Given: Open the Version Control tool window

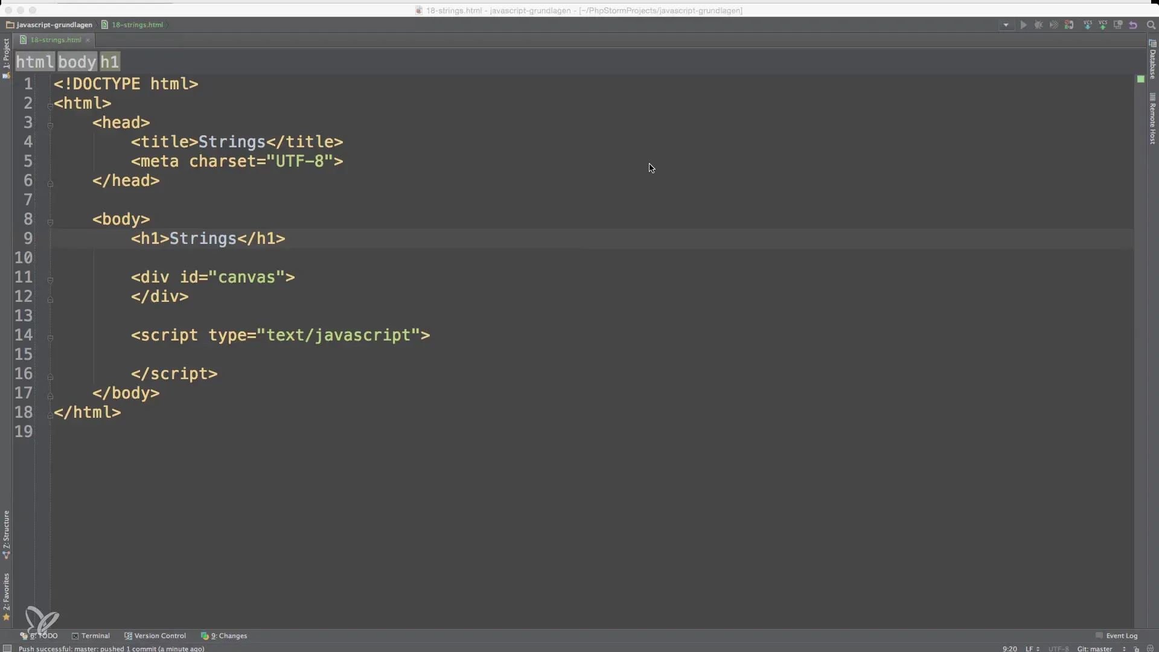Looking at the screenshot, I should (x=155, y=636).
